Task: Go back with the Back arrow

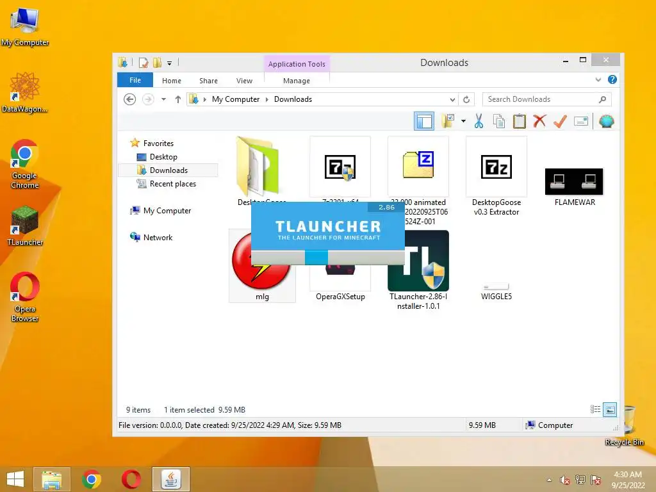Action: [129, 99]
